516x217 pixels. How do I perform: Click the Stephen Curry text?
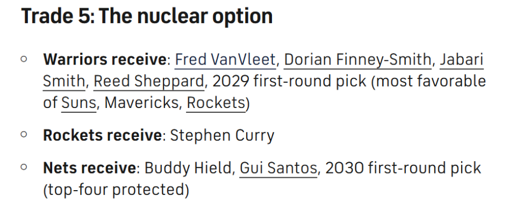click(222, 135)
